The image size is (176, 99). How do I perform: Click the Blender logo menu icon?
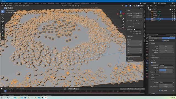[x=2, y=3]
